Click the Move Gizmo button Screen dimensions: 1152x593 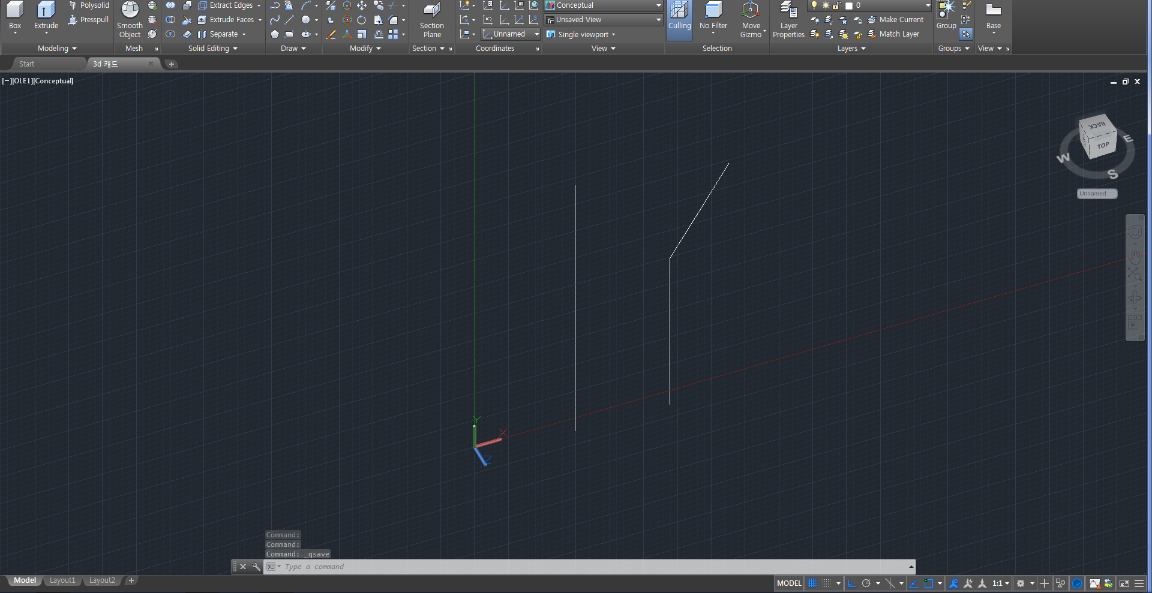coord(751,20)
